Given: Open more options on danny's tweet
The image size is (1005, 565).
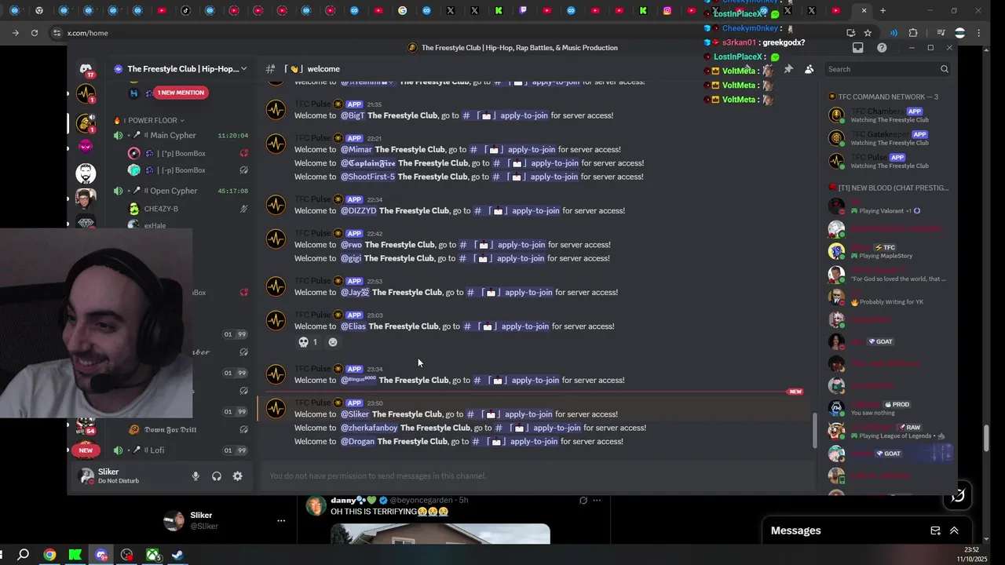Looking at the screenshot, I should point(597,501).
